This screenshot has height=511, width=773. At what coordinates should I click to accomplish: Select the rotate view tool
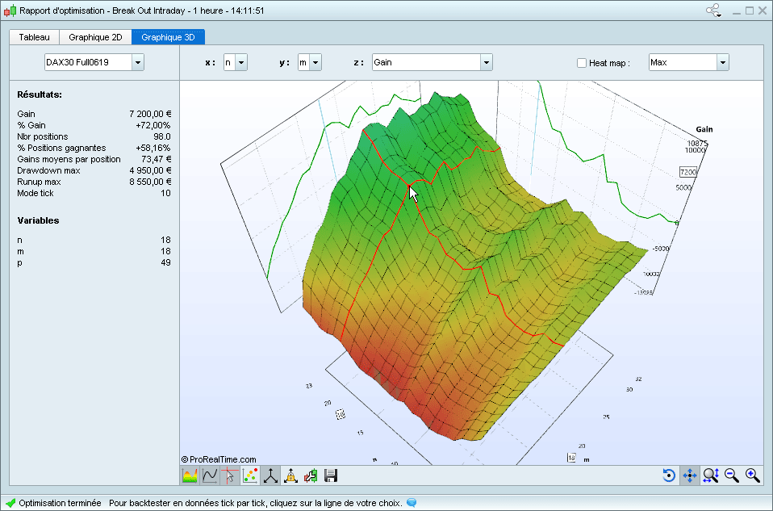pyautogui.click(x=669, y=475)
